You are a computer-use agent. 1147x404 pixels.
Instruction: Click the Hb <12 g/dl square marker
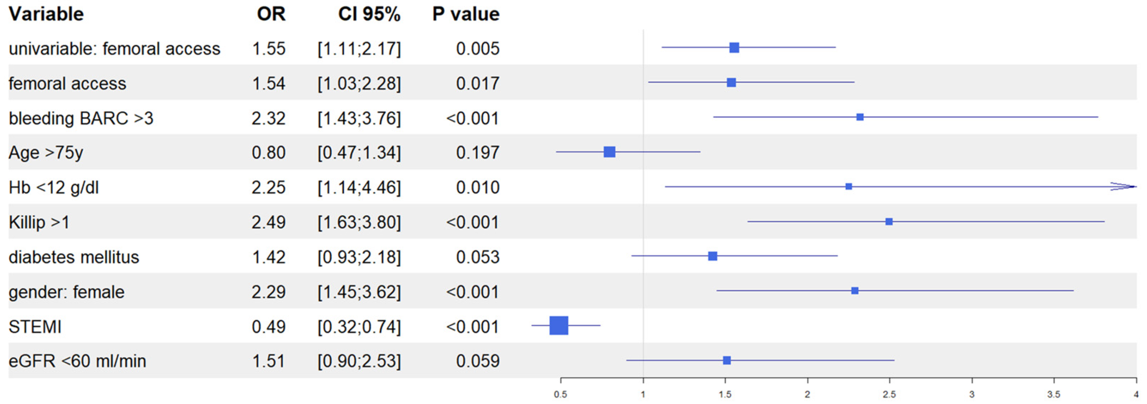(849, 187)
